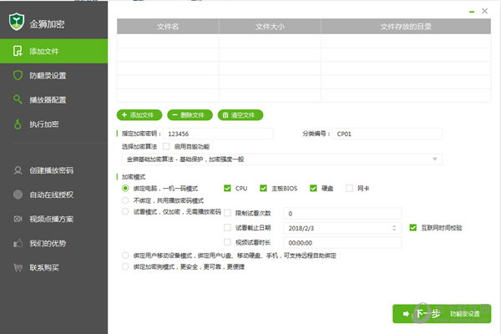Click the 防翻录设置 shield icon in sidebar
The height and width of the screenshot is (334, 501).
pyautogui.click(x=17, y=76)
